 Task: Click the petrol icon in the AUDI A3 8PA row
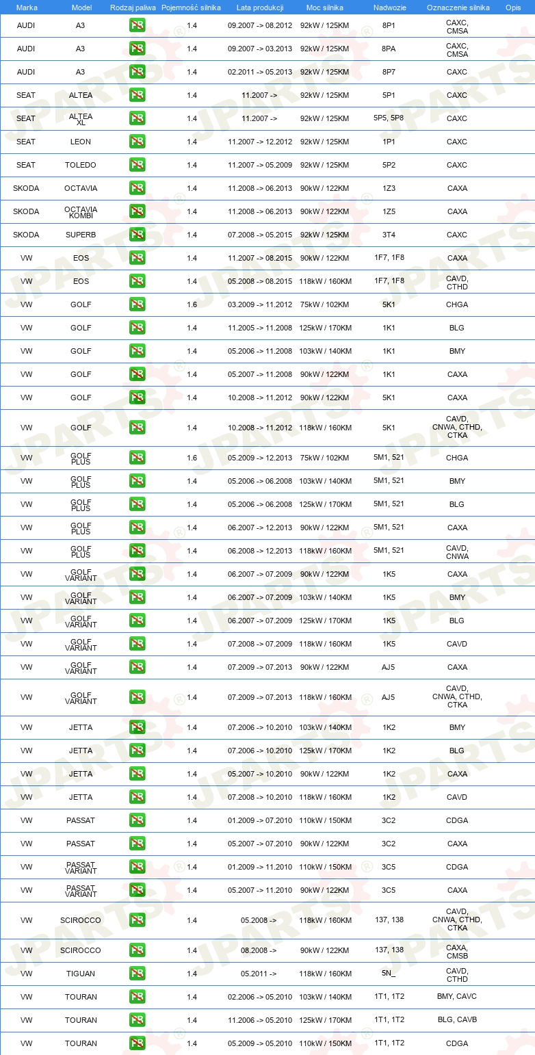tap(137, 49)
